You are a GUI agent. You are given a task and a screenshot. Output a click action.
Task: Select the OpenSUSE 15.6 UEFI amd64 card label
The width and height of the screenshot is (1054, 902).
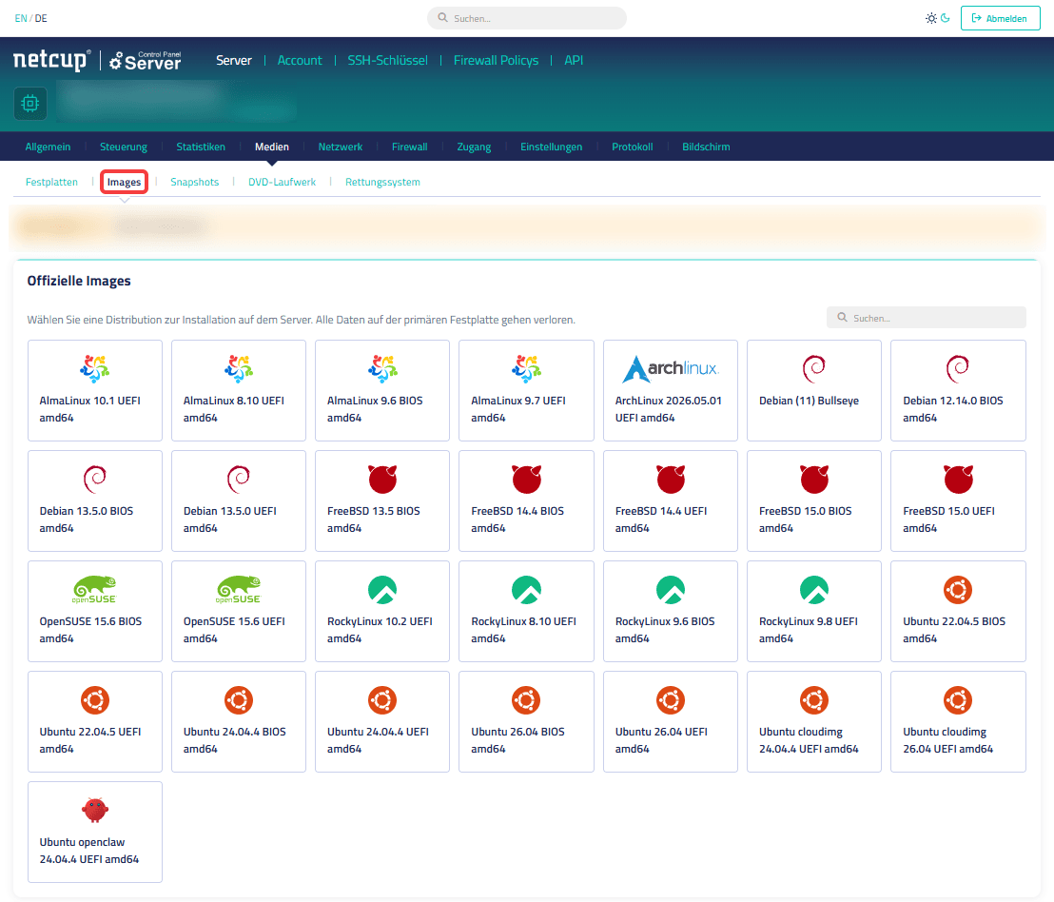tap(234, 630)
